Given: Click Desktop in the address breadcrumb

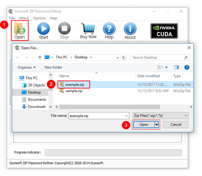Looking at the screenshot, I should 81,57.
